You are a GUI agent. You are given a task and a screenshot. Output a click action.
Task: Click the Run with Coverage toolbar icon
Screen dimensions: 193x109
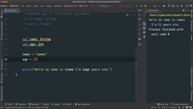click(x=146, y=6)
